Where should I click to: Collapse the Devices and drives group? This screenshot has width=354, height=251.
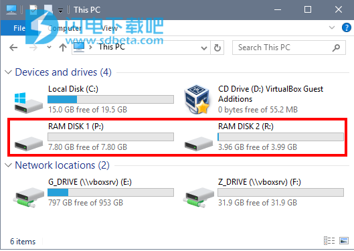pos(8,72)
